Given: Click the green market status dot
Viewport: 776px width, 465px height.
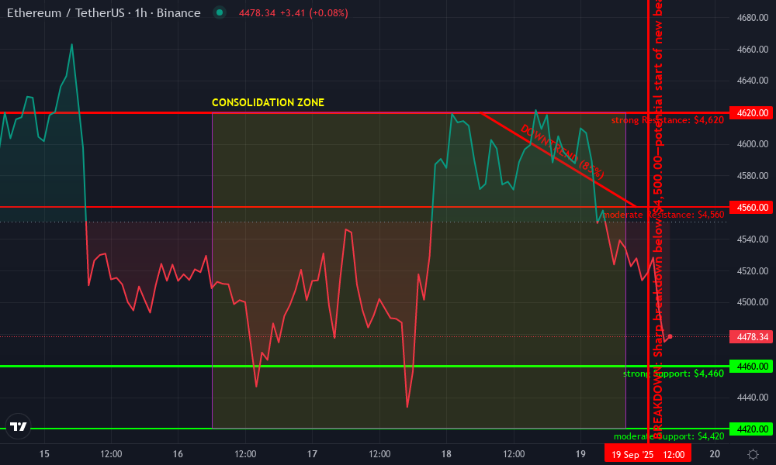Looking at the screenshot, I should coord(220,12).
